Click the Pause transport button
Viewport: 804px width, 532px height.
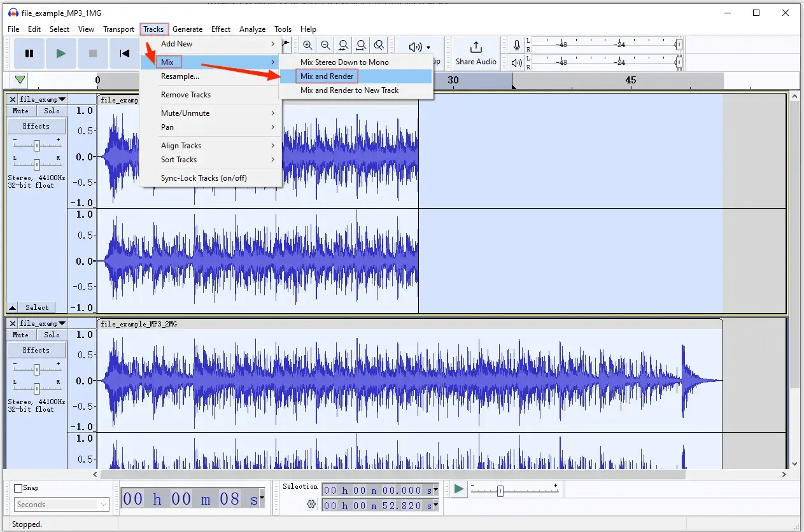(x=29, y=53)
